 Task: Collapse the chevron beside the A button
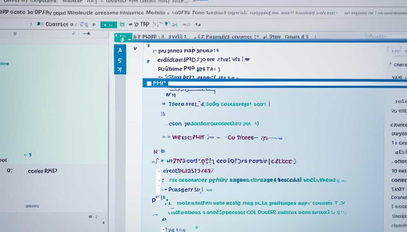[x=135, y=48]
